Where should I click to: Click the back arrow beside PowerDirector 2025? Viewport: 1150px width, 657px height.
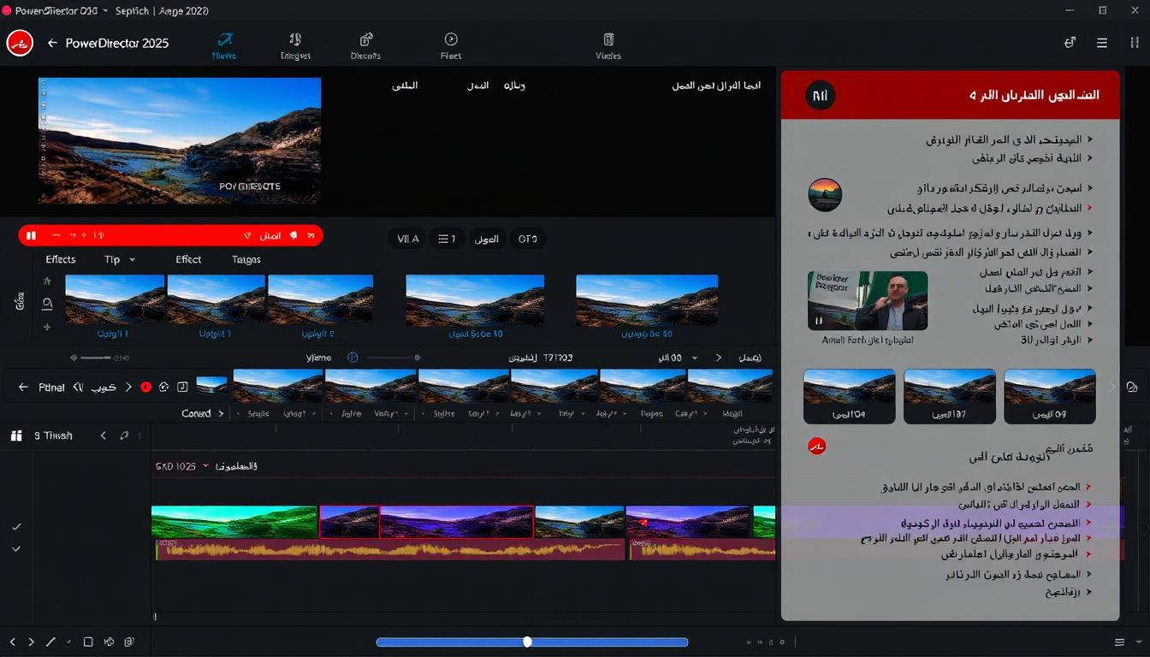[52, 43]
